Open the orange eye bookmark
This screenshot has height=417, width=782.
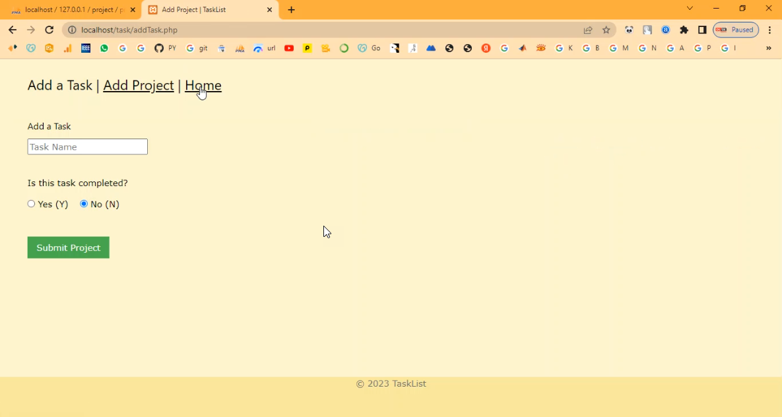click(x=540, y=48)
